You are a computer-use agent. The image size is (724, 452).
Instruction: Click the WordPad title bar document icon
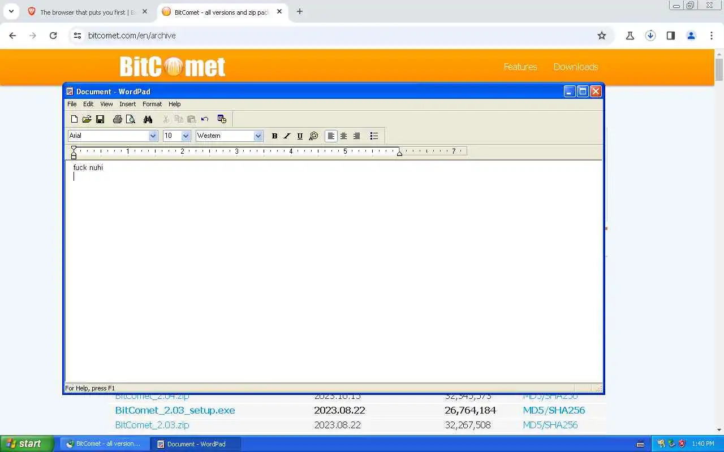coord(70,92)
